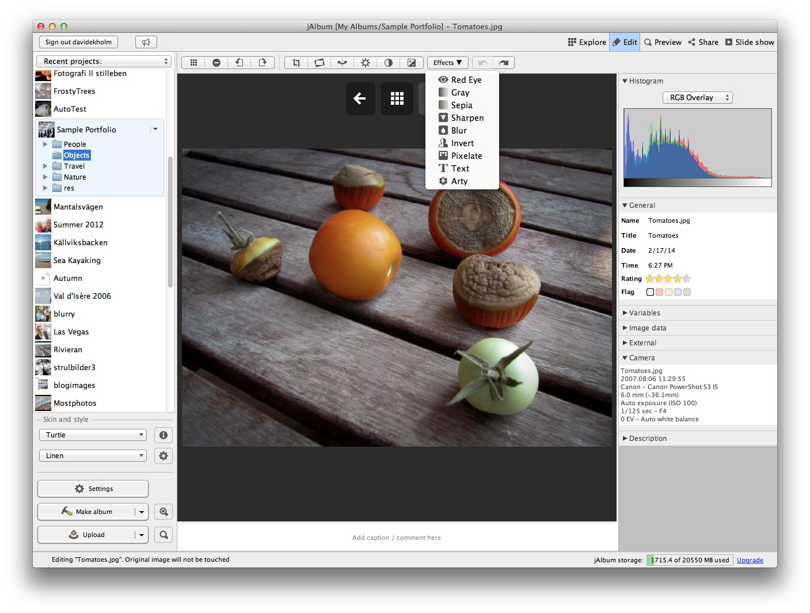Open the Settings button
Screen dimensions: 810x613
(x=93, y=489)
